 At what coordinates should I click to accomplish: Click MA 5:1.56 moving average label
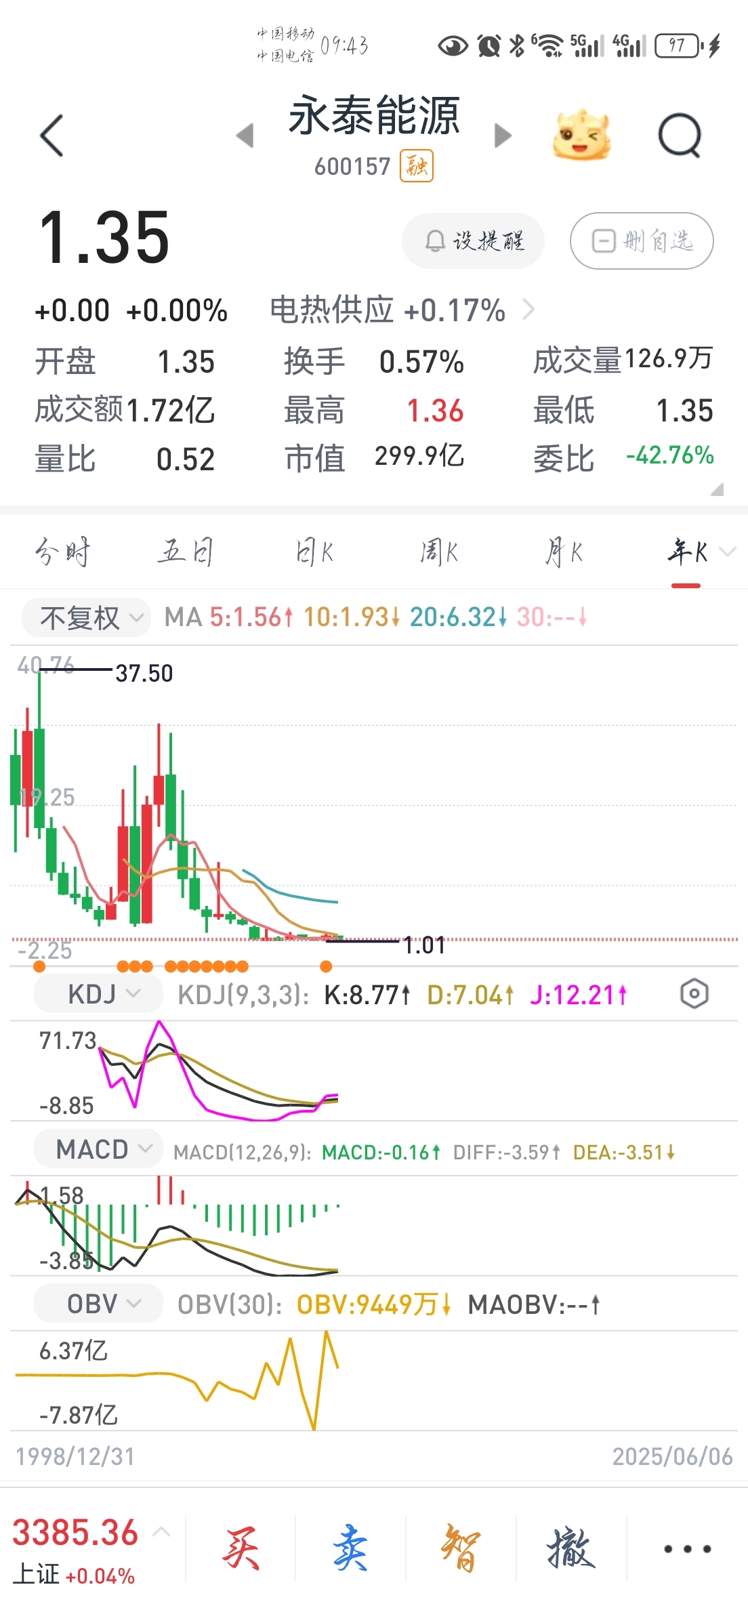coord(251,617)
